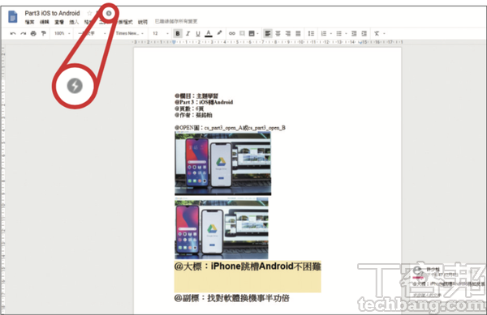Open the font size 12 dropdown

click(161, 33)
